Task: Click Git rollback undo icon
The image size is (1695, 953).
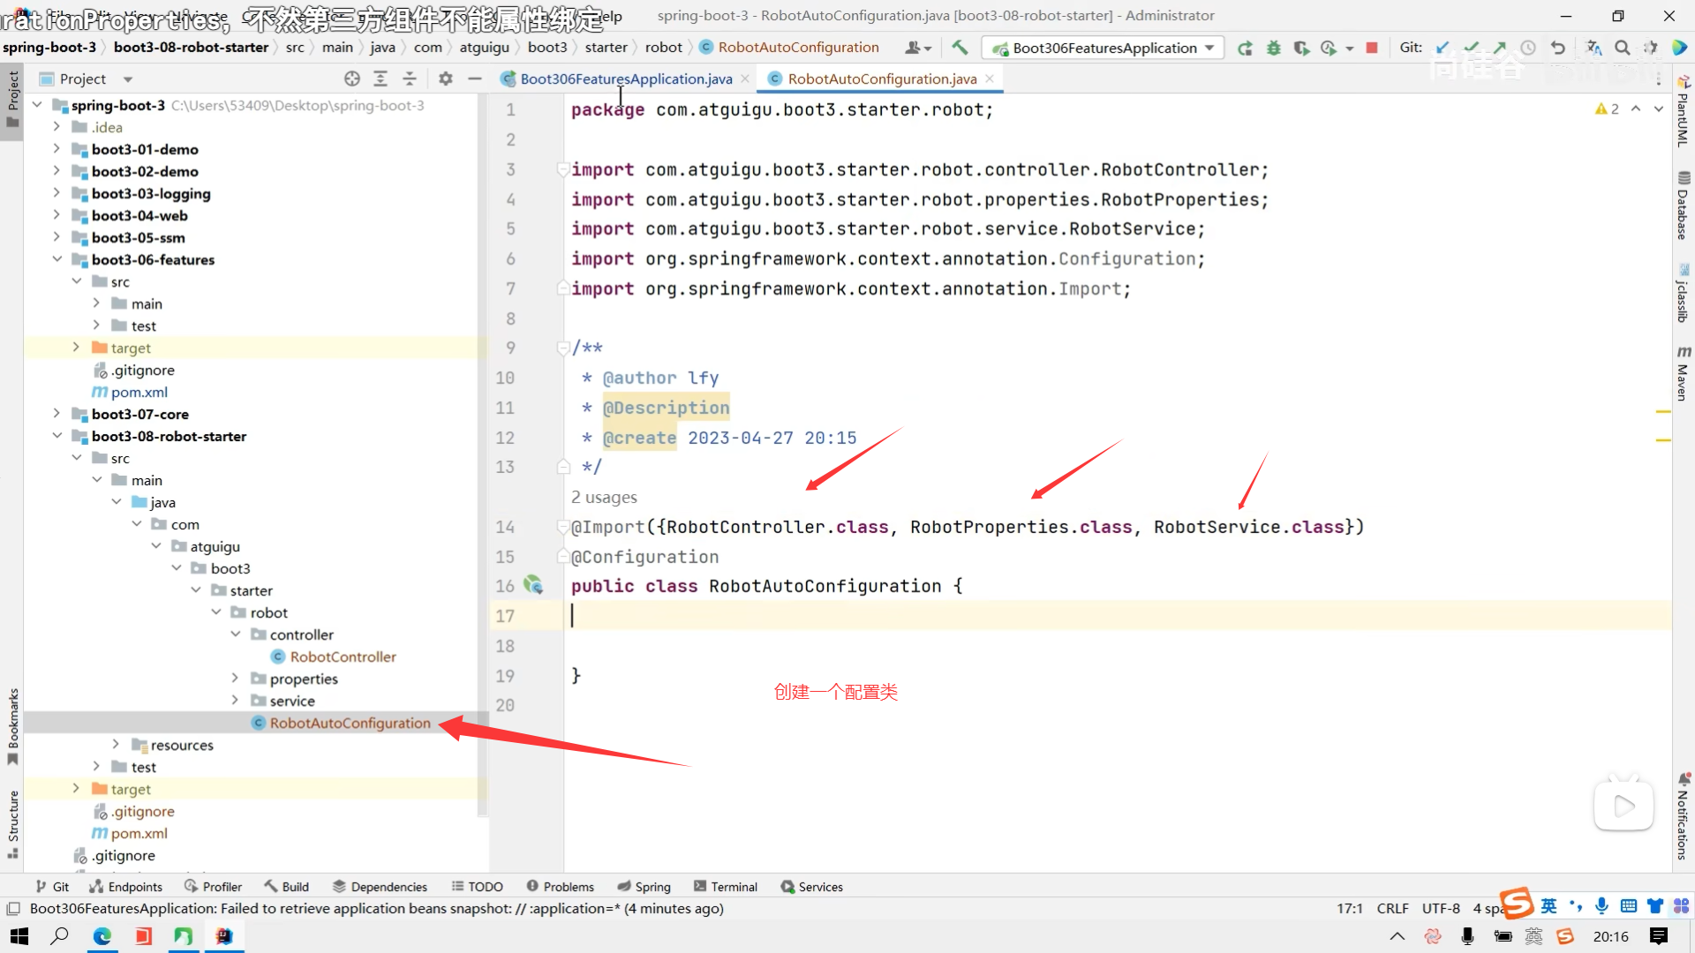Action: coord(1558,48)
